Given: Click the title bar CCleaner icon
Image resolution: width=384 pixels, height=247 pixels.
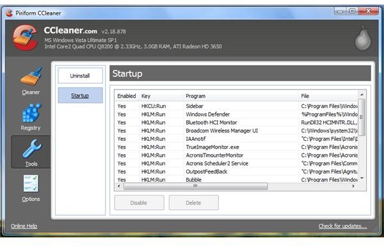Looking at the screenshot, I should tap(10, 13).
